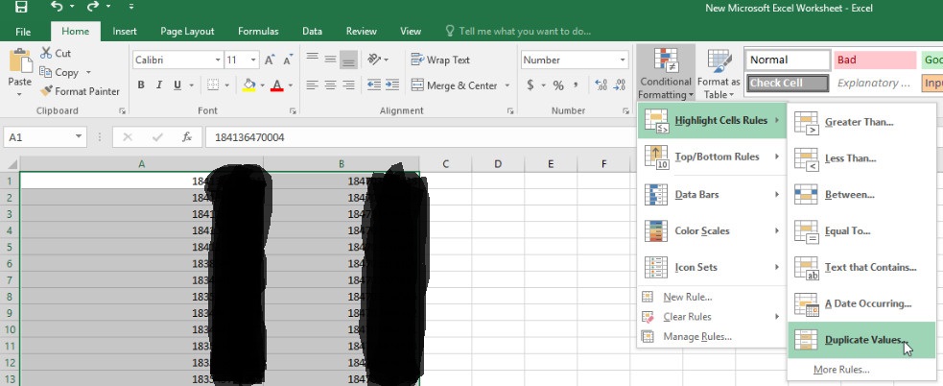Select Duplicate Values menu item
943x386 pixels.
(860, 340)
